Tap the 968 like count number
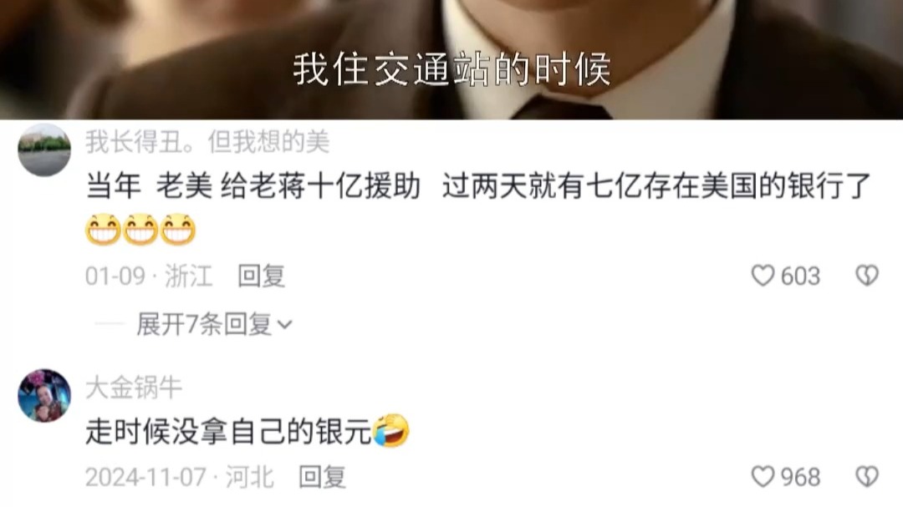The image size is (903, 507). [800, 477]
